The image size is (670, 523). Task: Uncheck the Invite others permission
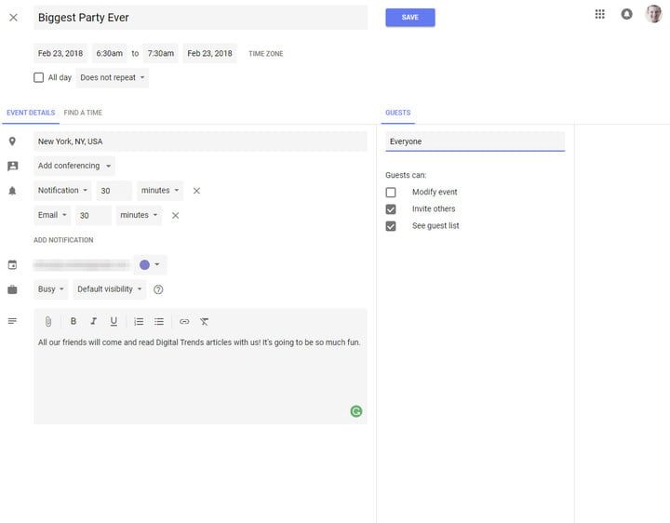(x=391, y=209)
